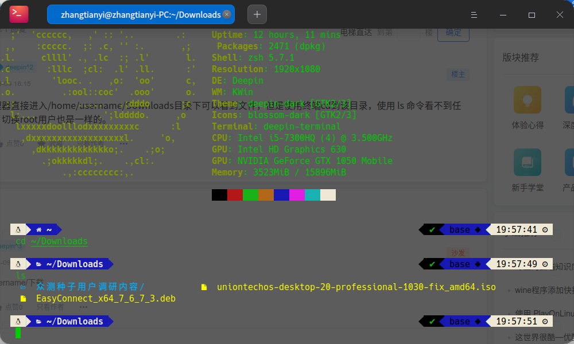Click the orange-brown color block in palette
The image size is (574, 344).
(266, 195)
